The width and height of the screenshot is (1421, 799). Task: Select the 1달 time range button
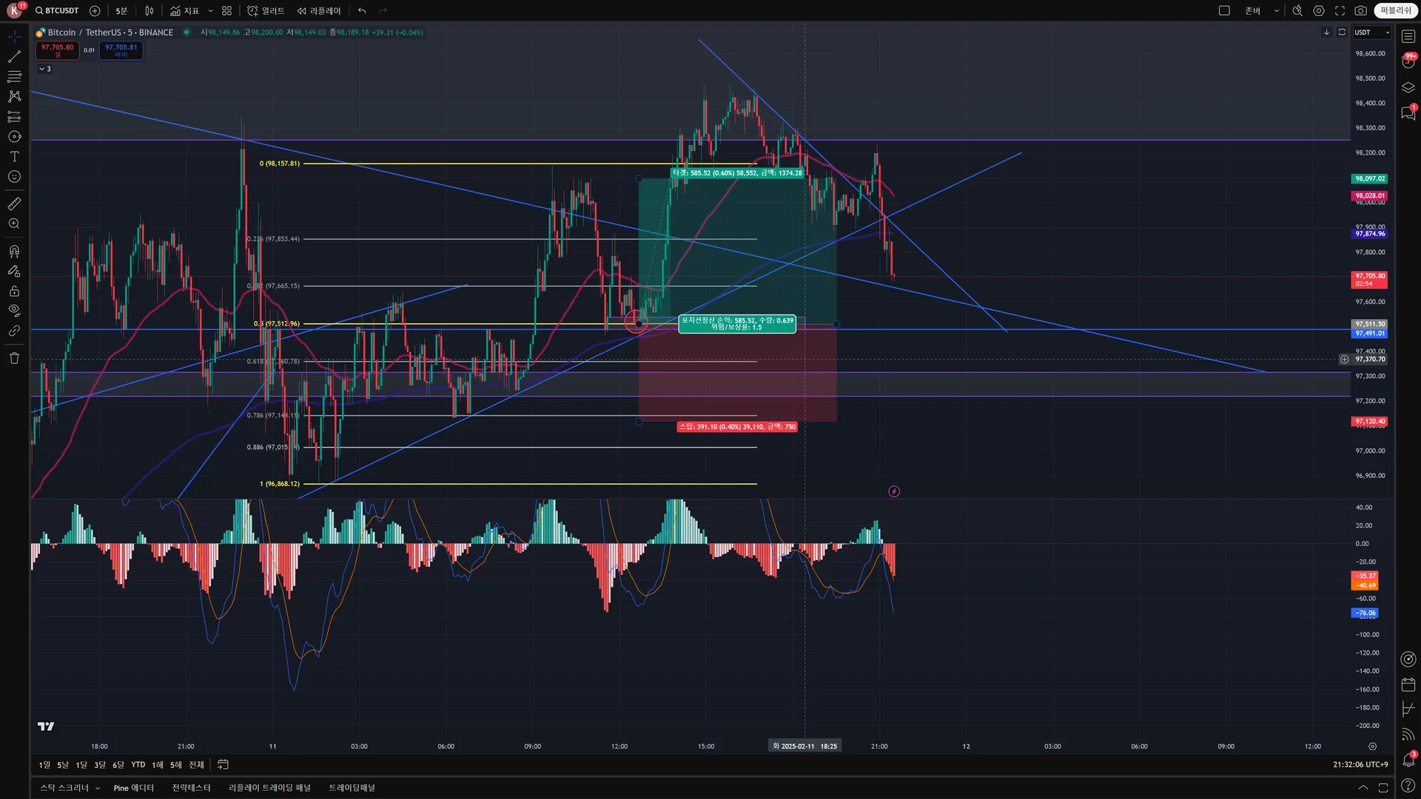[81, 765]
